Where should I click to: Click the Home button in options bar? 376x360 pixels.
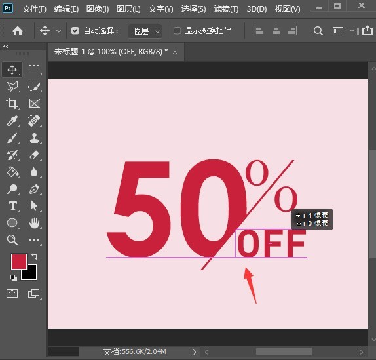(x=18, y=31)
